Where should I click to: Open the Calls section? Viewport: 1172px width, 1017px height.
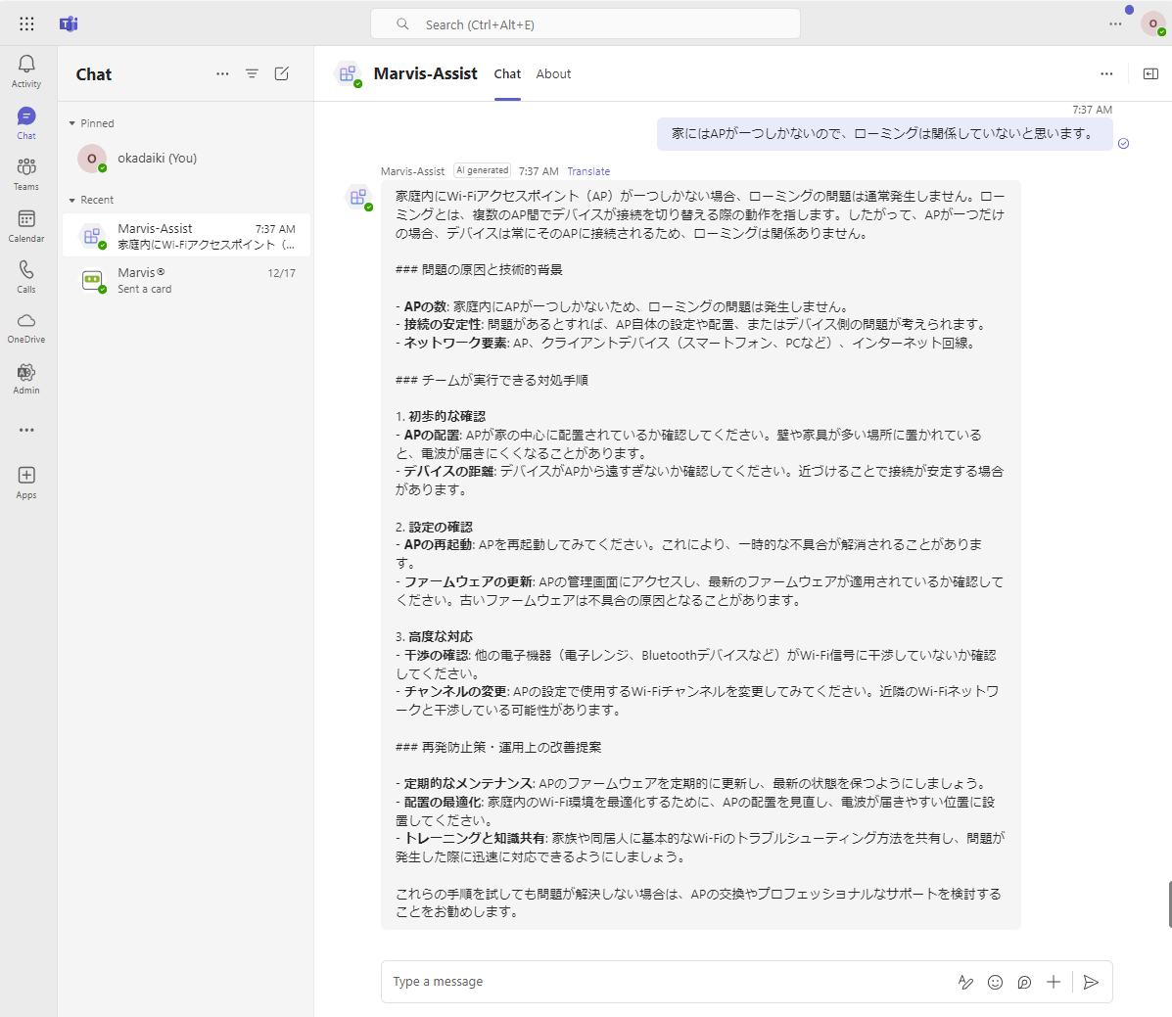pyautogui.click(x=26, y=276)
